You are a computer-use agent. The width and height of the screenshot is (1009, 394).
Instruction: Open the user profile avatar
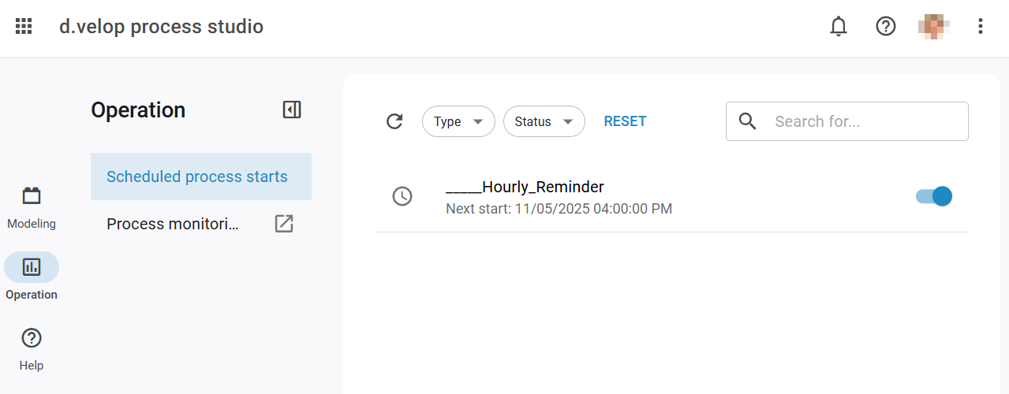coord(933,26)
